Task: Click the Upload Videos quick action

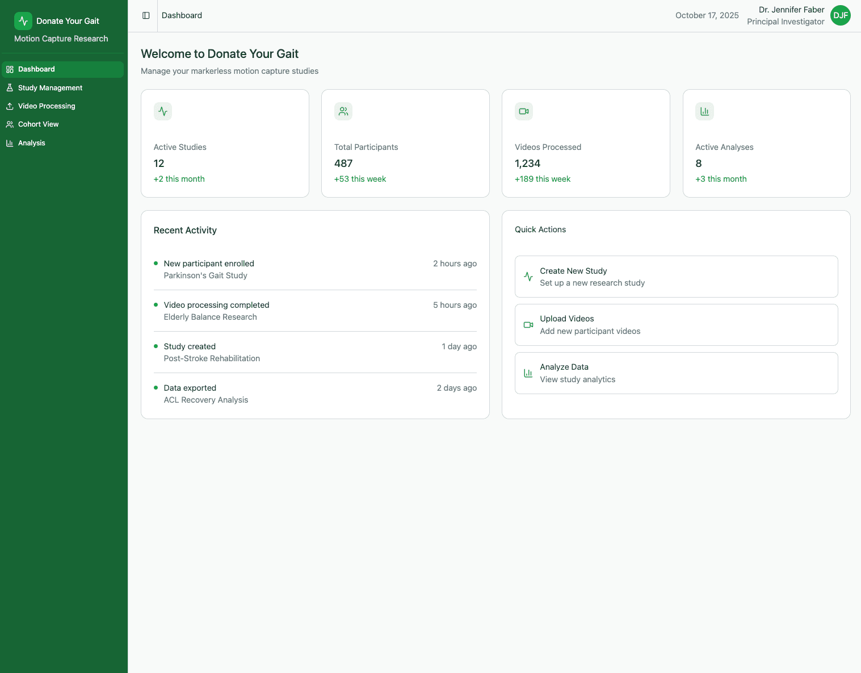Action: point(675,324)
